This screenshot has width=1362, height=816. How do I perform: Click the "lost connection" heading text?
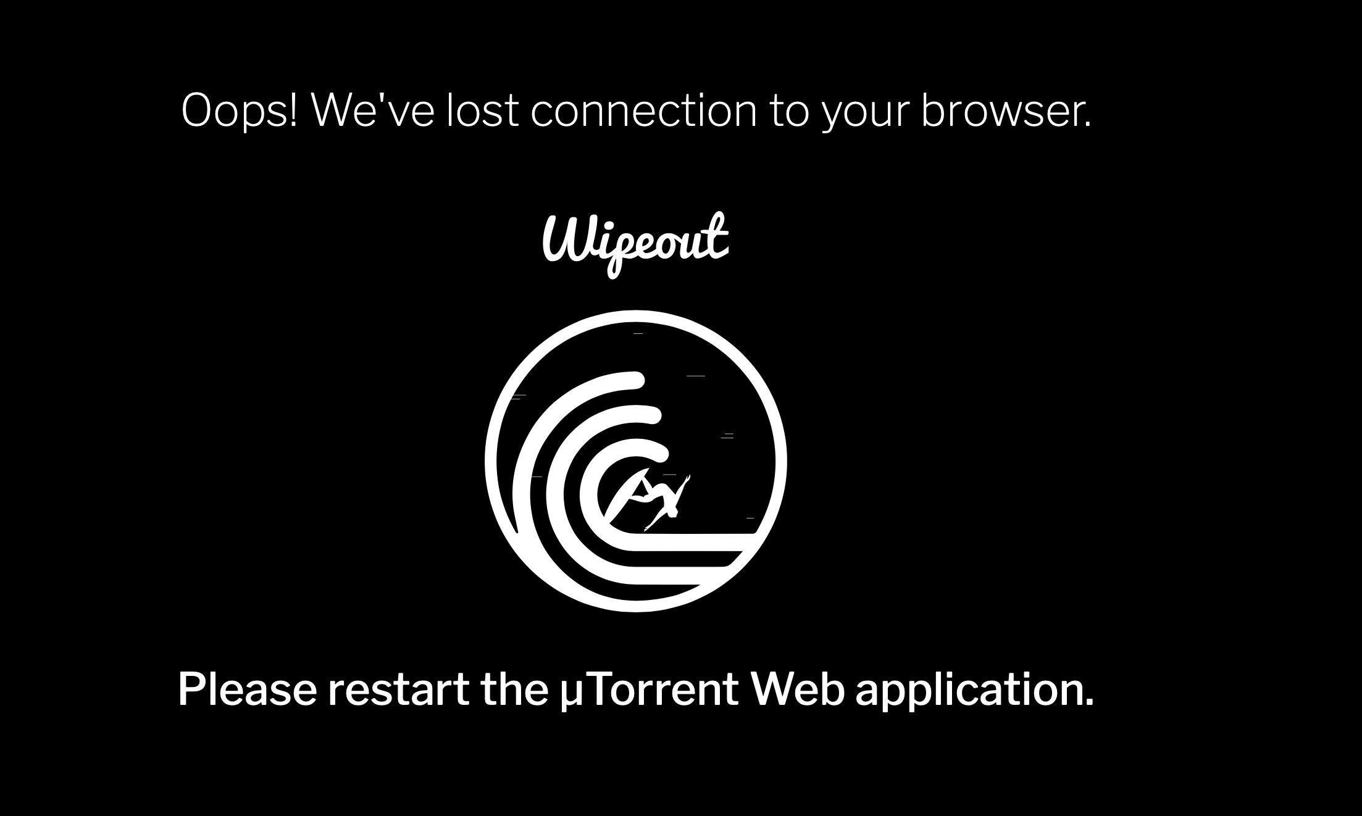pyautogui.click(x=601, y=110)
